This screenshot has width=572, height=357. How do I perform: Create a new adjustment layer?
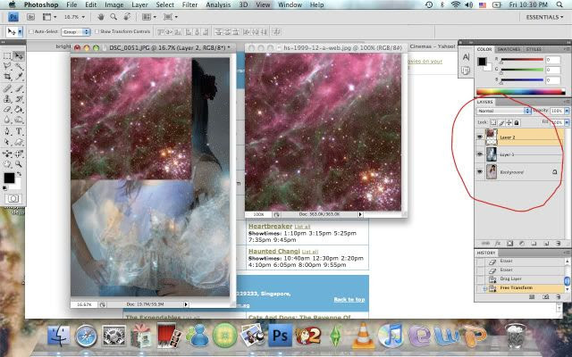coord(522,244)
